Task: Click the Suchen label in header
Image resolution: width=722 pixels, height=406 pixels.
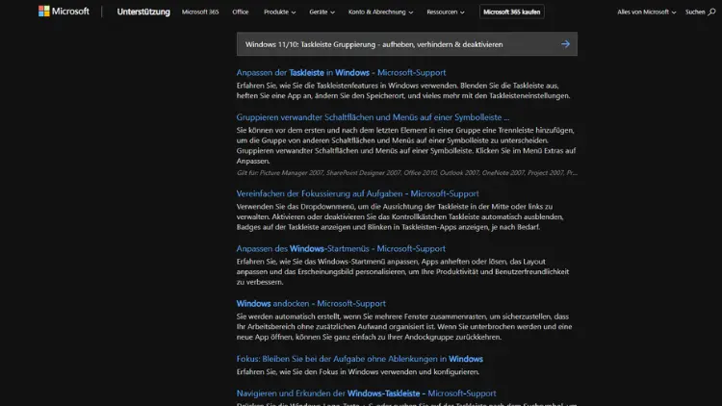Action: coord(695,12)
